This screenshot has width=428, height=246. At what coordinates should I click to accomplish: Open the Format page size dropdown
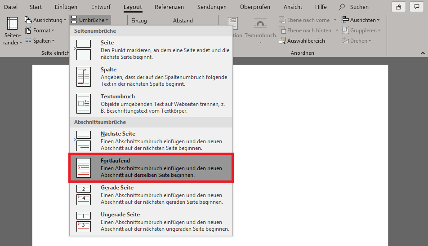pyautogui.click(x=40, y=31)
